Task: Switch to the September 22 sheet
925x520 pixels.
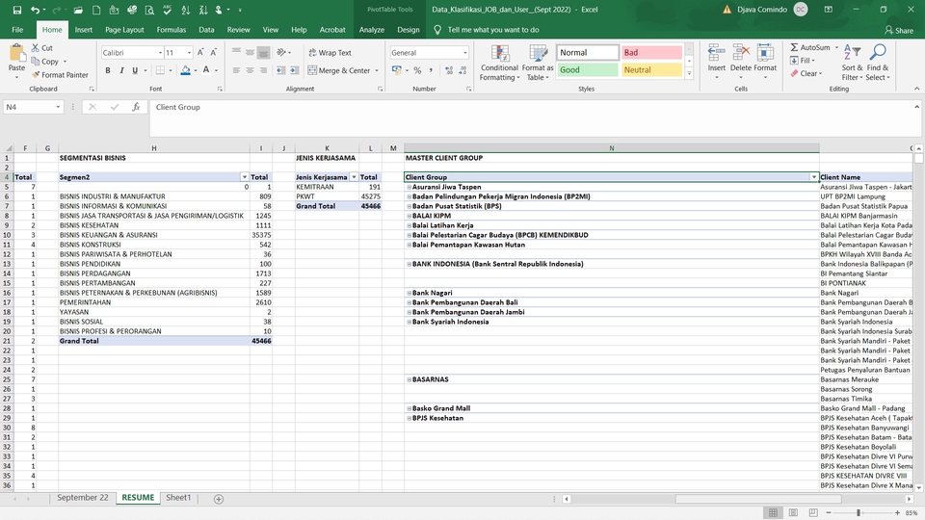Action: 83,498
